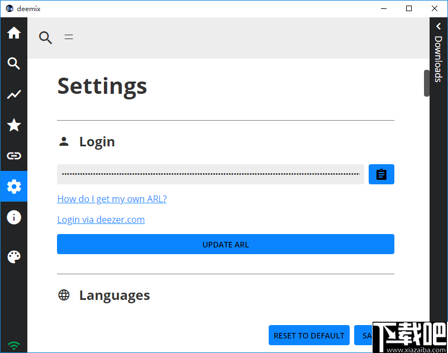Viewport: 448px width, 353px height.
Task: Minimize the deemix window
Action: (383, 8)
